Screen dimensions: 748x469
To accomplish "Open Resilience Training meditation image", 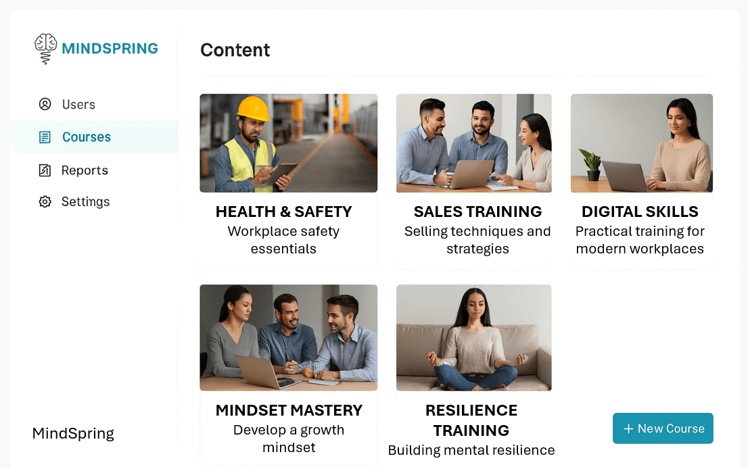I will point(473,337).
